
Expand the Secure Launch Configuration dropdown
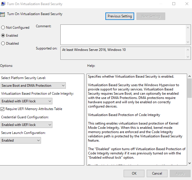coord(21,140)
